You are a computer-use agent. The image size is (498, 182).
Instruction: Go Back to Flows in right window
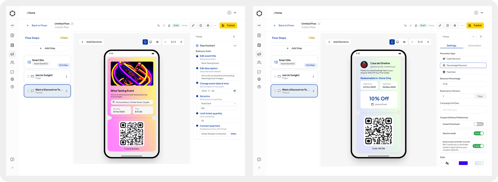[x=284, y=25]
